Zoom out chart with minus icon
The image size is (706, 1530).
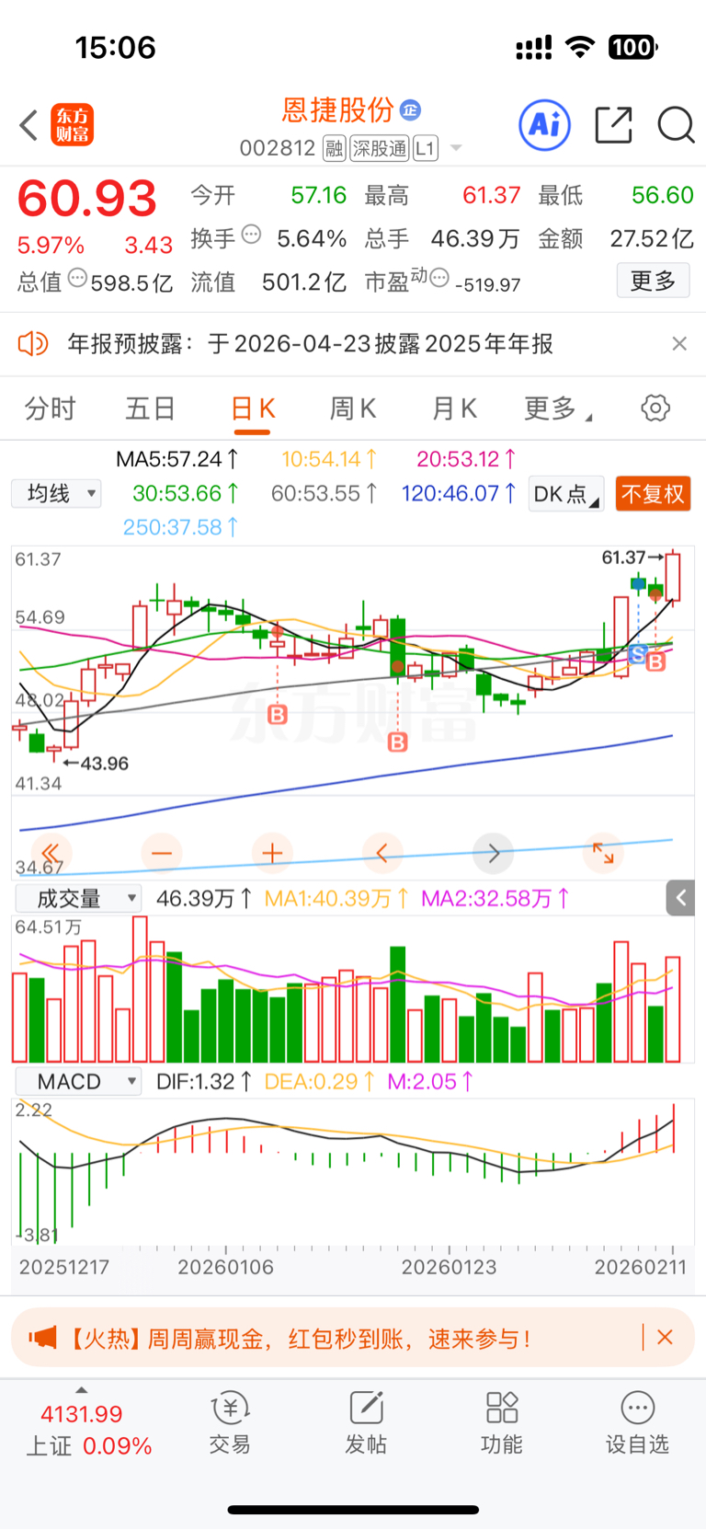click(x=162, y=853)
